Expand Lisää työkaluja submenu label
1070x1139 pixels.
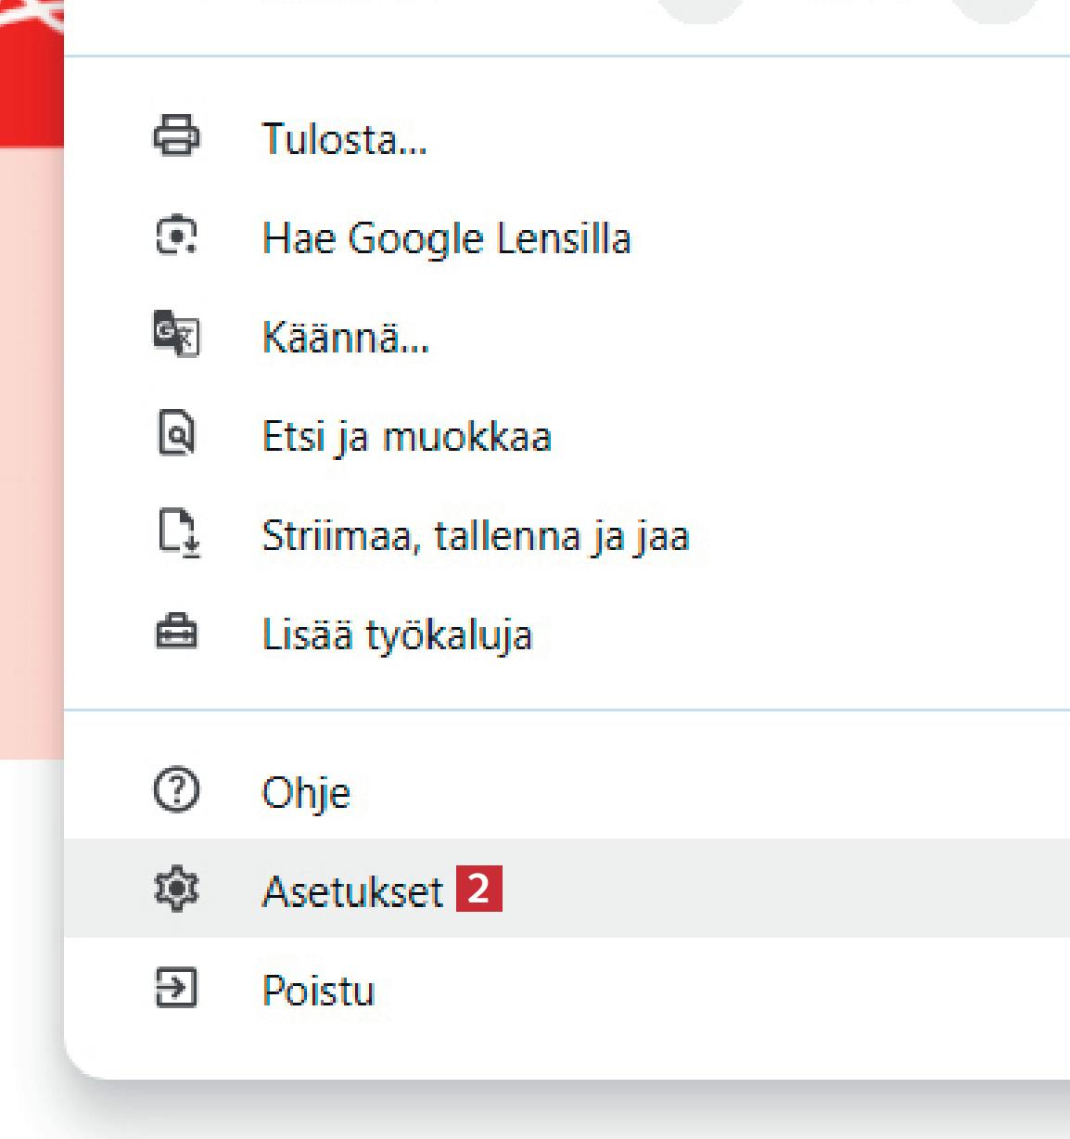(x=397, y=635)
